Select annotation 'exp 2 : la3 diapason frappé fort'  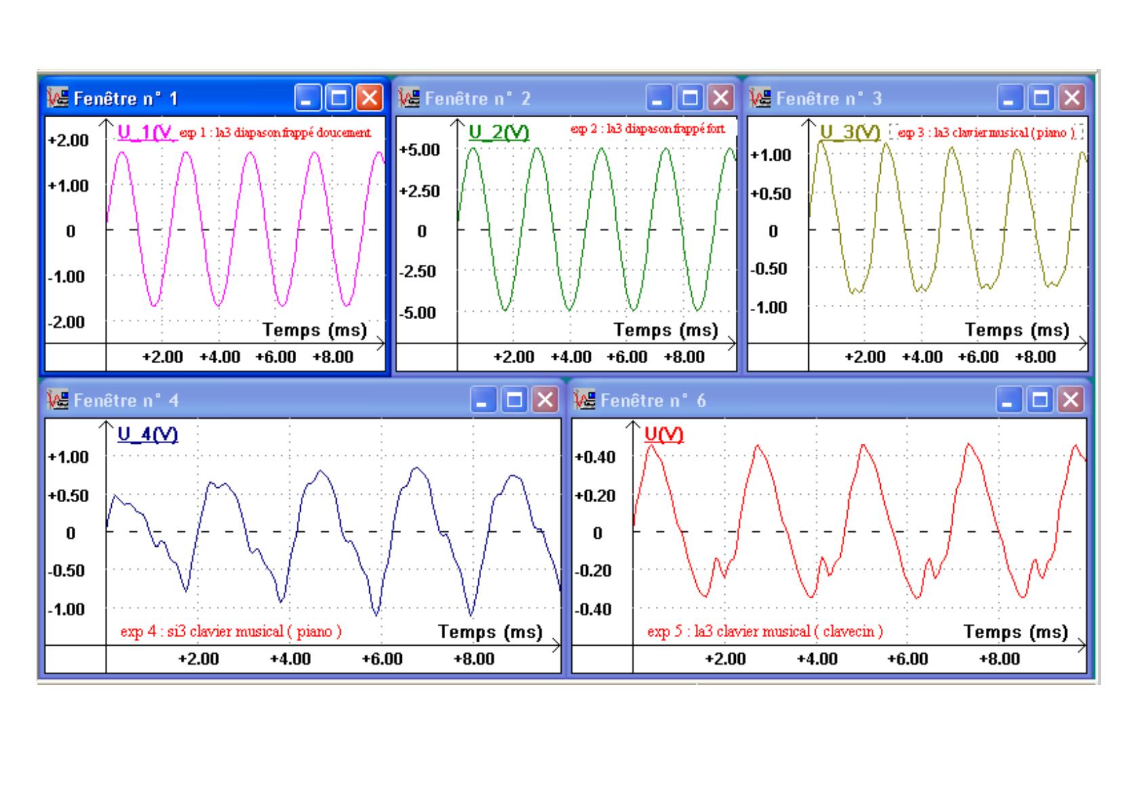[x=648, y=129]
